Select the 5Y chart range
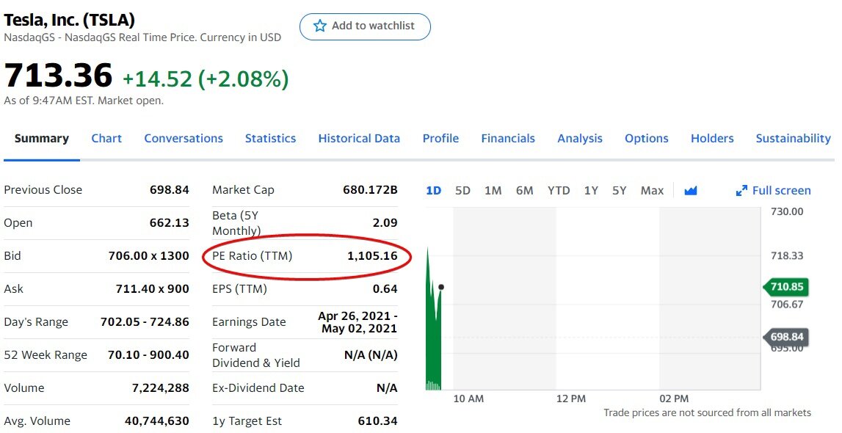This screenshot has height=433, width=842. coord(619,191)
